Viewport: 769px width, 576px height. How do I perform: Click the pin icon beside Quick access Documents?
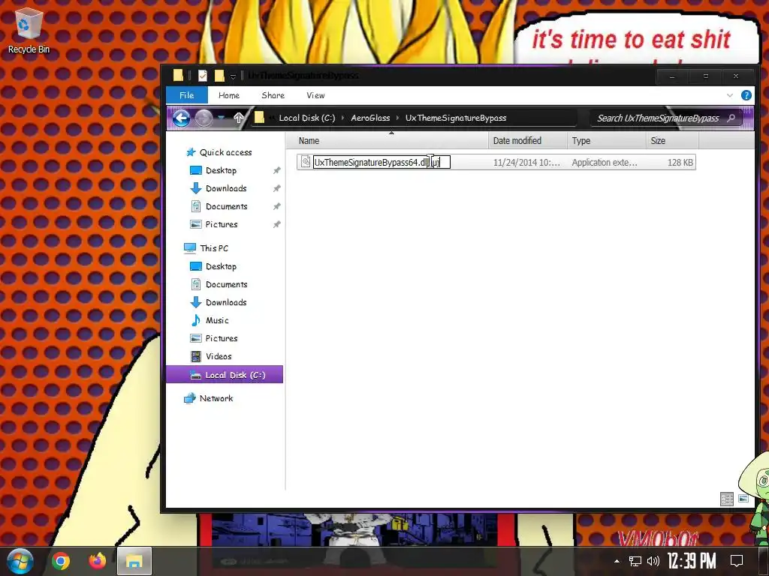(x=276, y=207)
